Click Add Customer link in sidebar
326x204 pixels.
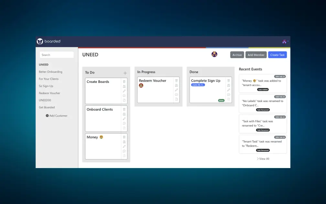57,116
